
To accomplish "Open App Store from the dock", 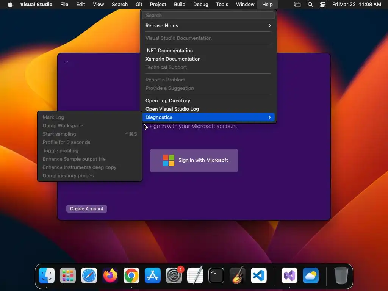I will pos(153,275).
